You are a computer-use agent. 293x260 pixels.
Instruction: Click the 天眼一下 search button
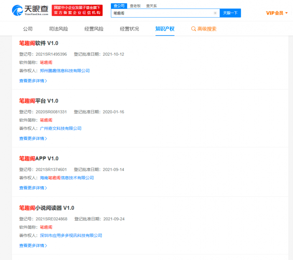tap(230, 13)
